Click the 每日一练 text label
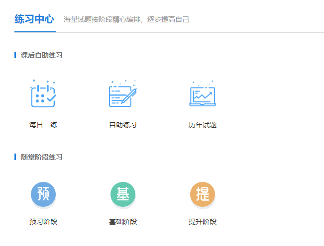 point(43,125)
